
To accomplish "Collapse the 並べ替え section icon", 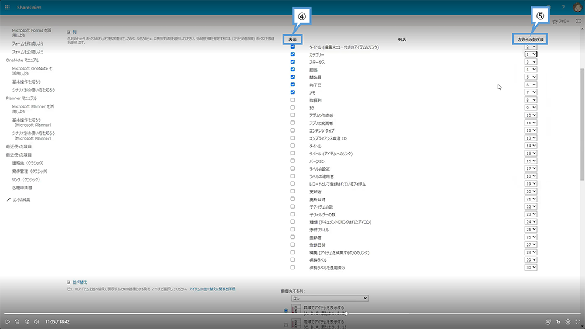I will 68,282.
